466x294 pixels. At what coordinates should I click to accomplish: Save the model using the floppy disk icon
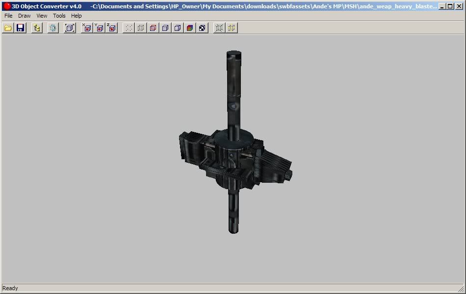tap(20, 28)
